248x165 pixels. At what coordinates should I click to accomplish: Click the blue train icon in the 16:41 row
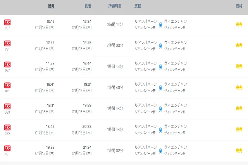(160, 88)
